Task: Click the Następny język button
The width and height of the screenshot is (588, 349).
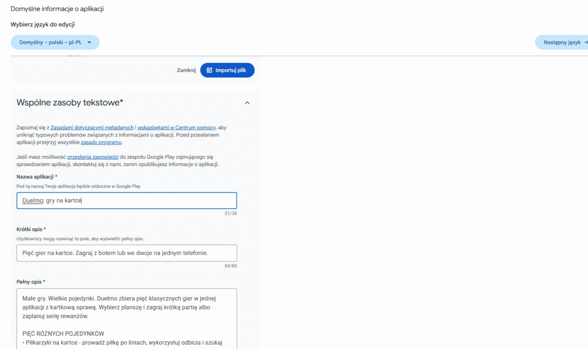Action: 562,43
